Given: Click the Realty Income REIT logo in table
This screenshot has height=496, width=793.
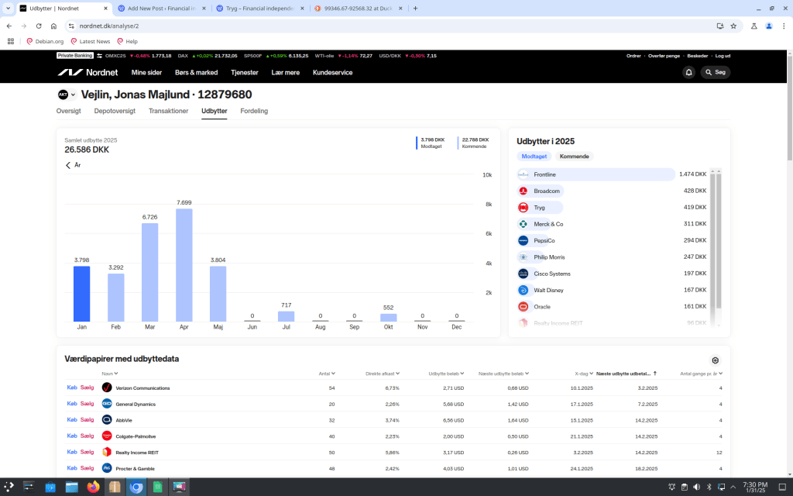Looking at the screenshot, I should point(107,452).
